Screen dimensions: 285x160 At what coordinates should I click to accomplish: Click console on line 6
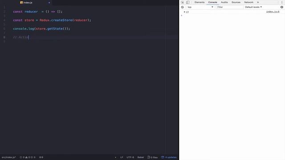pos(20,28)
